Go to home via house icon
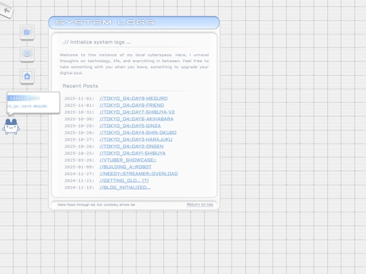 click(x=27, y=76)
